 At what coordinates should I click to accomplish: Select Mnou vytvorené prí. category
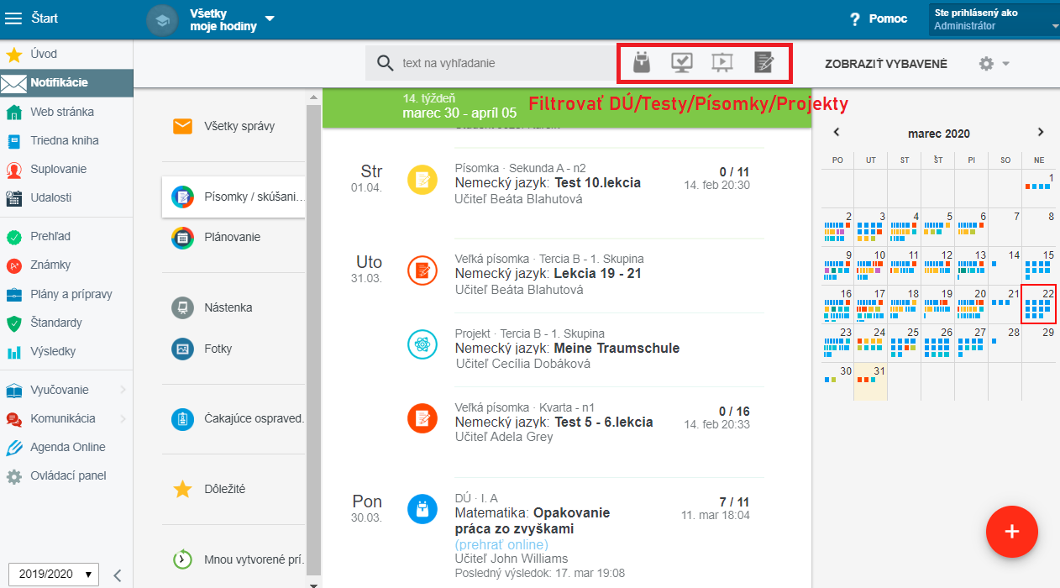(234, 559)
